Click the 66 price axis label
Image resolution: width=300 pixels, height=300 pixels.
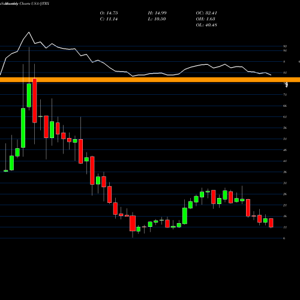coord(285,106)
